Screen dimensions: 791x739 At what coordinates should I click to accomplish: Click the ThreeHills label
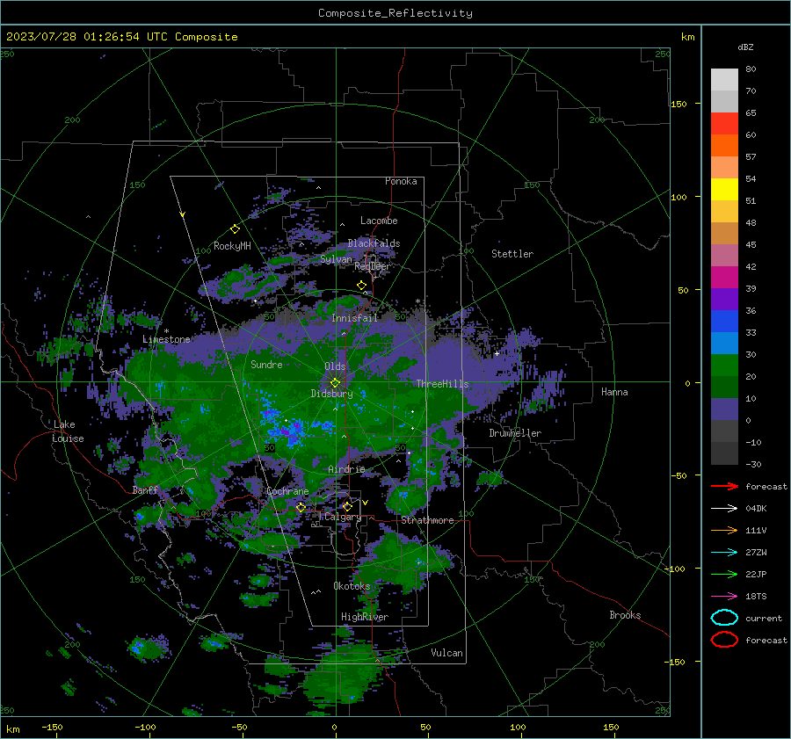coord(442,384)
